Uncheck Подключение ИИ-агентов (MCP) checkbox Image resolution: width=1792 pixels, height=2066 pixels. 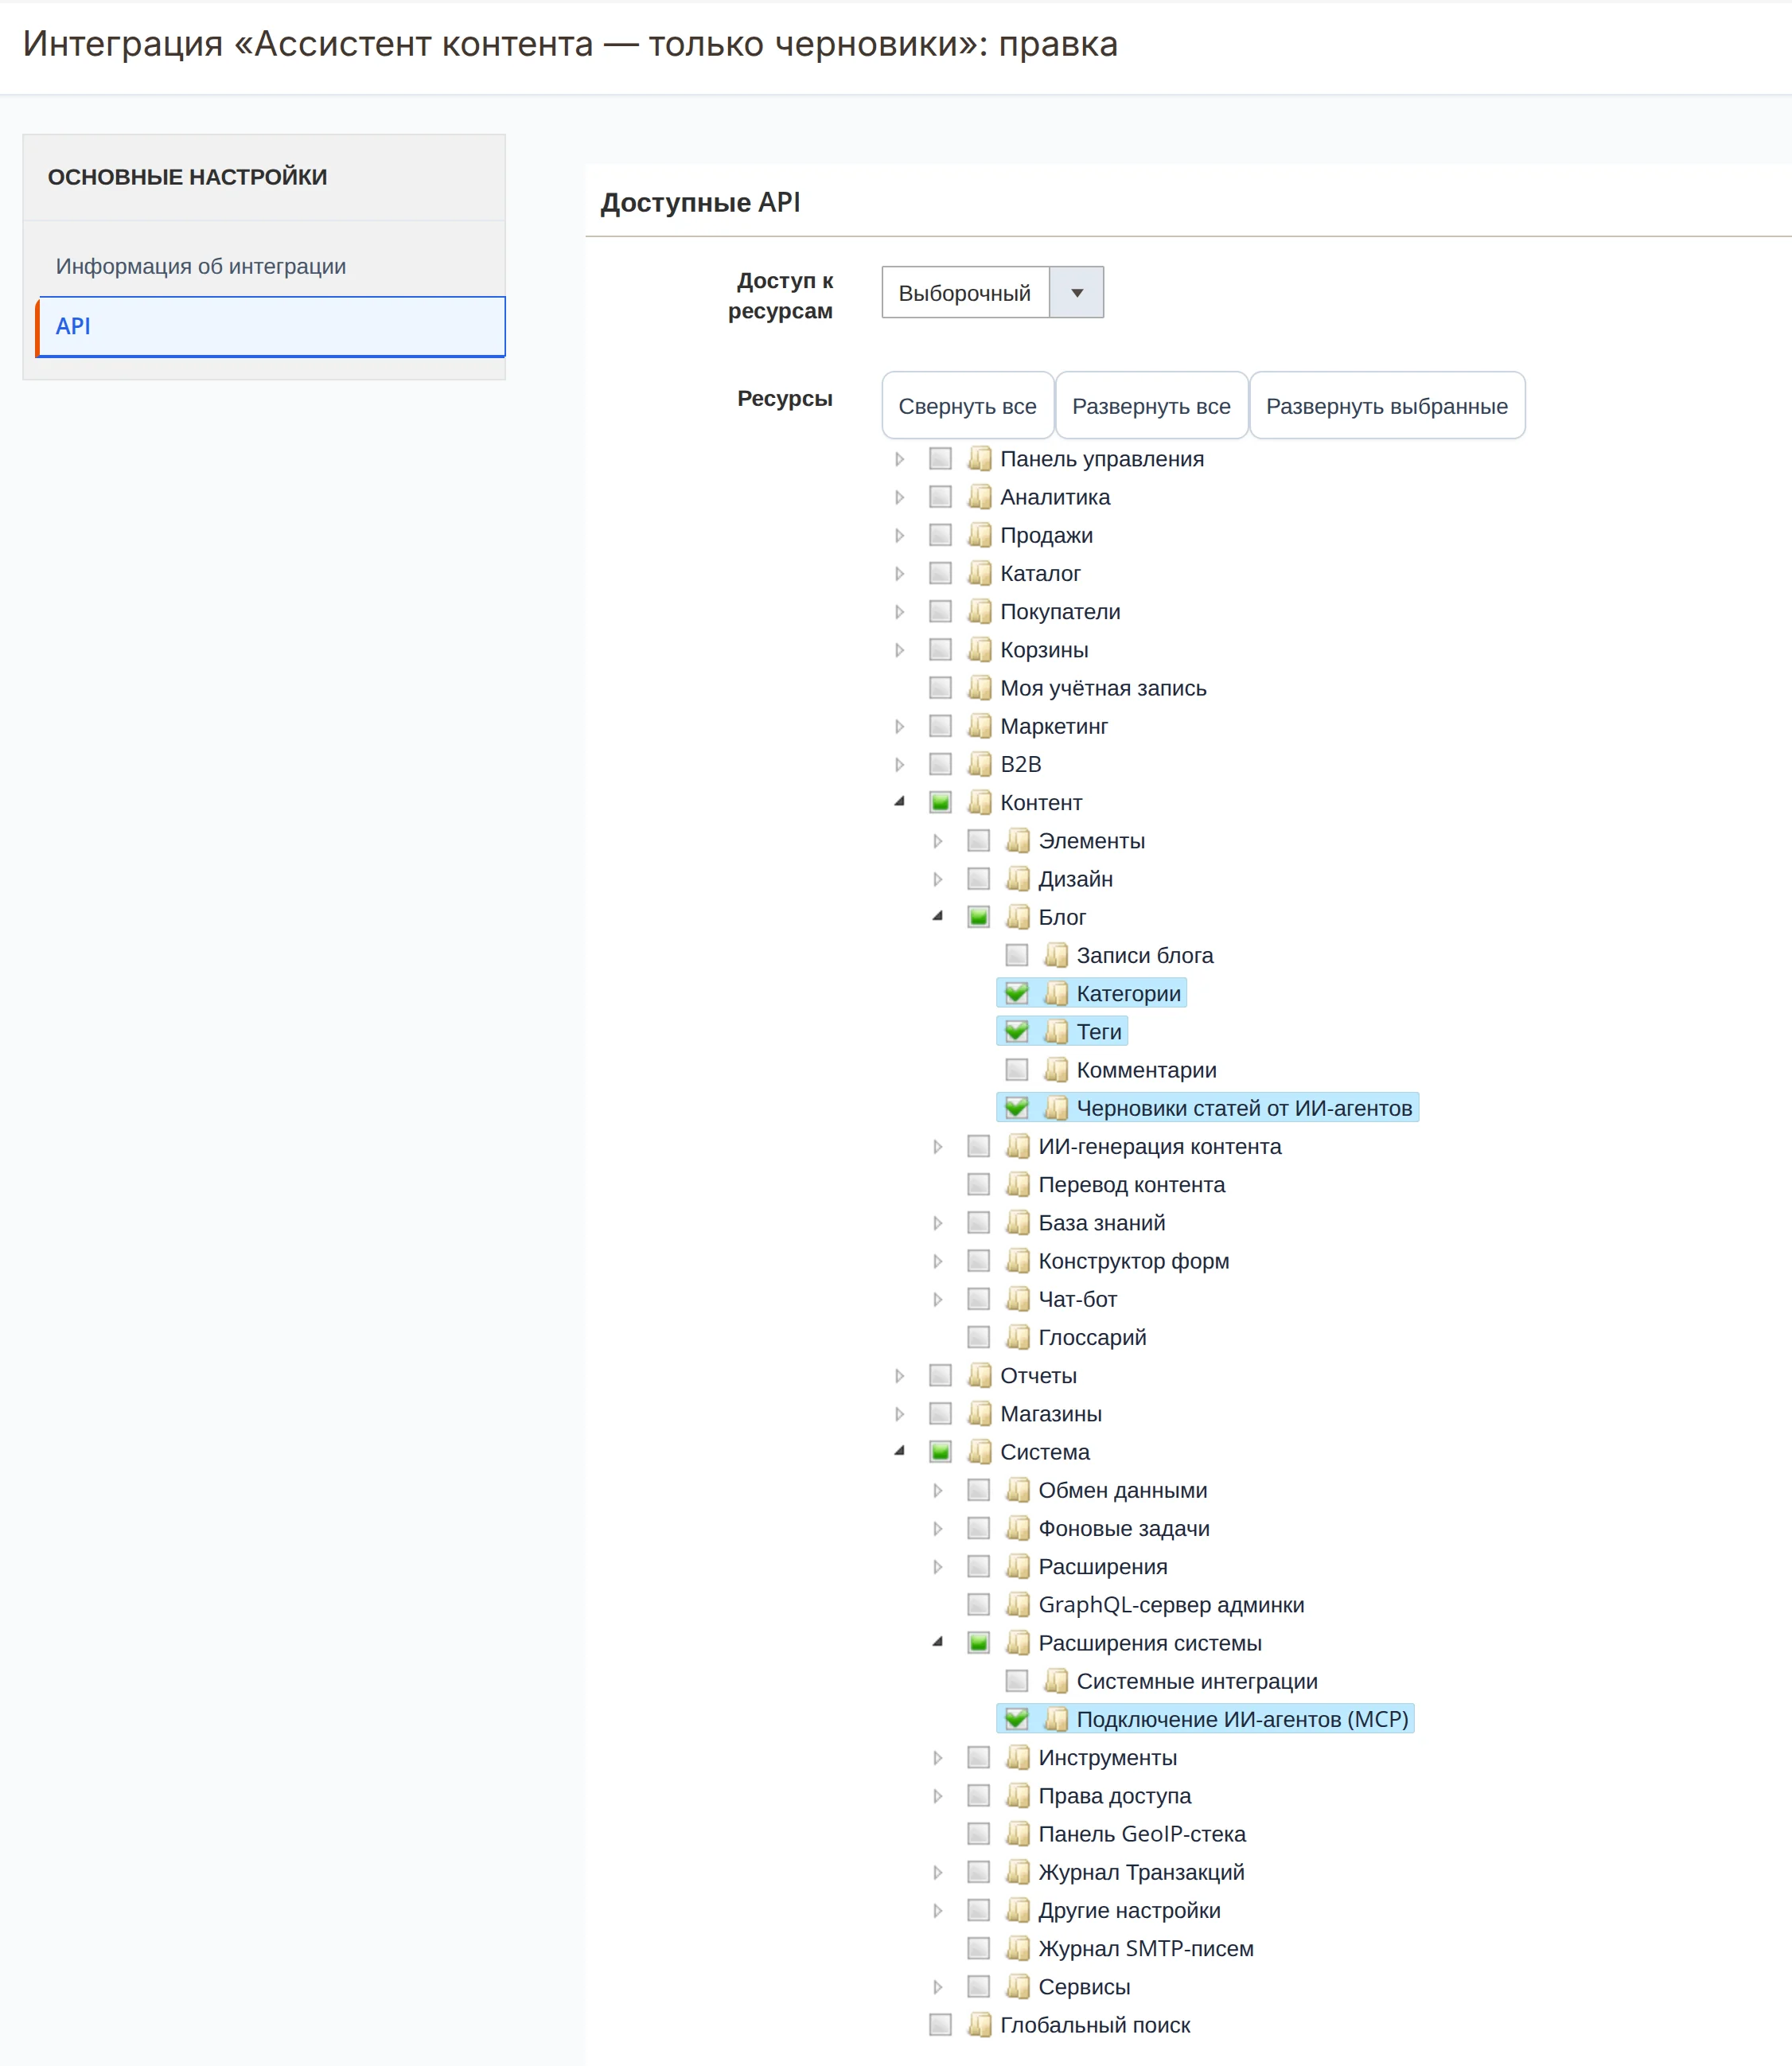coord(1016,1719)
